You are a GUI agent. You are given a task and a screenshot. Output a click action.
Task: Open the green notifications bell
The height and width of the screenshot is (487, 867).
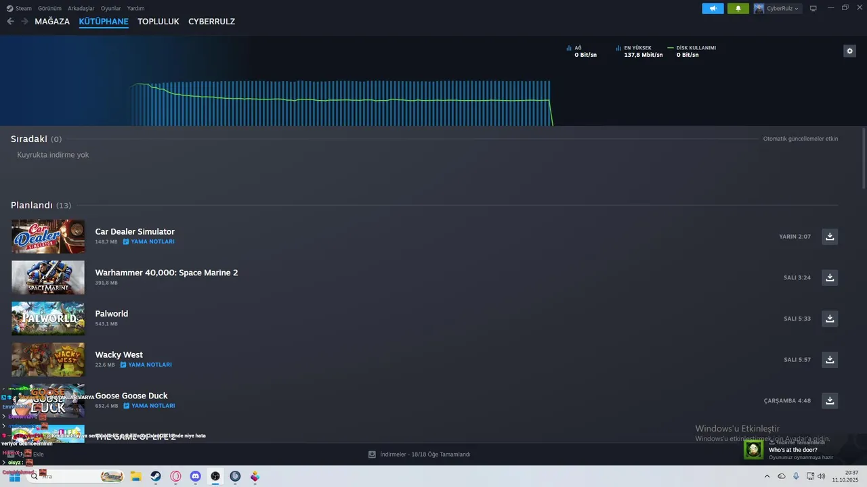tap(738, 8)
